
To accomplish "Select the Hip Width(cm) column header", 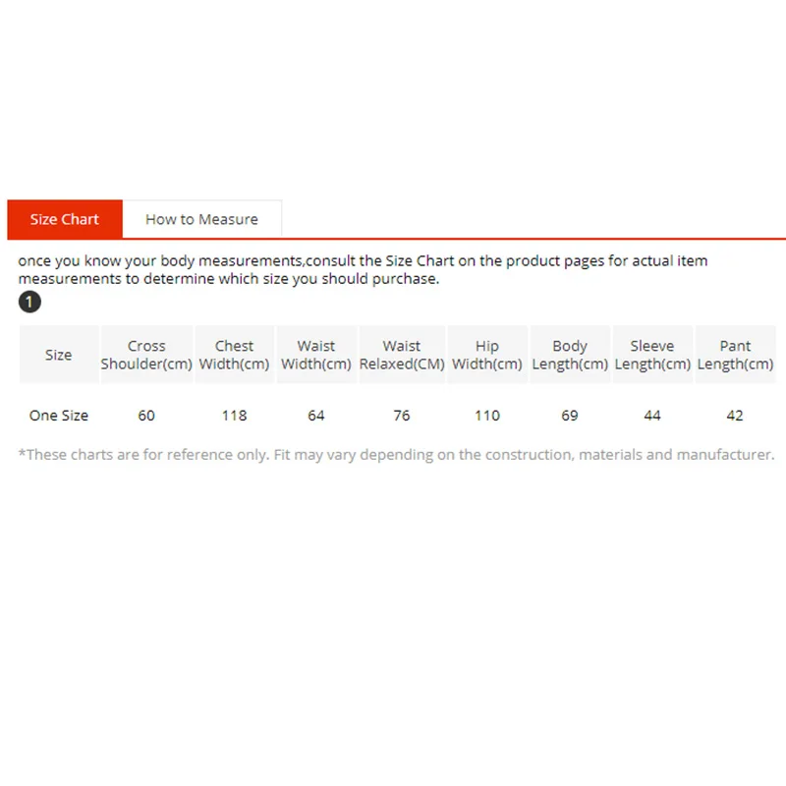I will 487,355.
